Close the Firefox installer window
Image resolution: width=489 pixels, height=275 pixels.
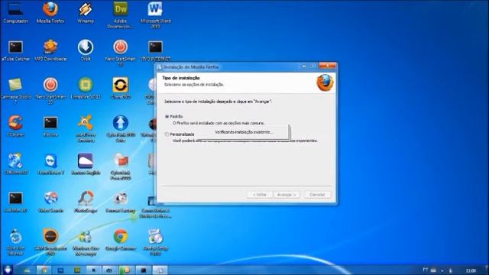[x=327, y=66]
